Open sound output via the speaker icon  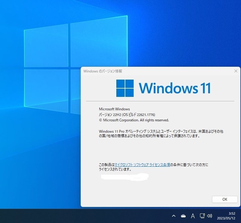coord(210,216)
